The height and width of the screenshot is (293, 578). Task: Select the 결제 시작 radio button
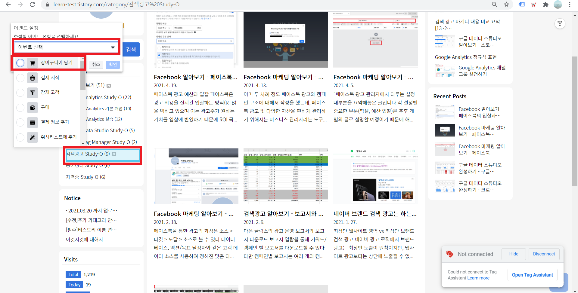tap(20, 78)
